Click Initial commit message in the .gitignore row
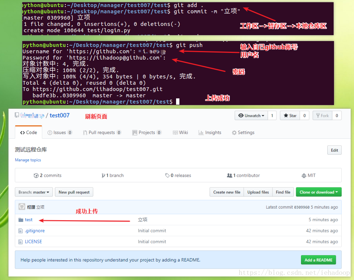354x280 pixels. (152, 231)
